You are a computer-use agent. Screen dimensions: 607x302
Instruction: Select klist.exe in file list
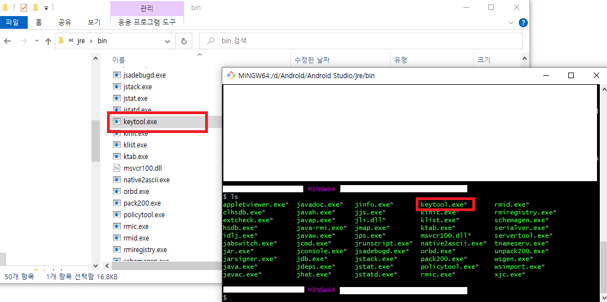[x=135, y=145]
